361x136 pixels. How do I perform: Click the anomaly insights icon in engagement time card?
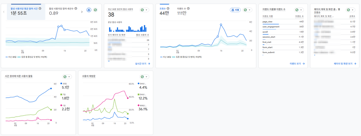coord(89,10)
